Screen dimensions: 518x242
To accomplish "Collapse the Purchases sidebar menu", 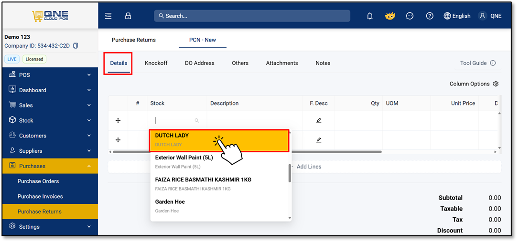I will [x=50, y=166].
